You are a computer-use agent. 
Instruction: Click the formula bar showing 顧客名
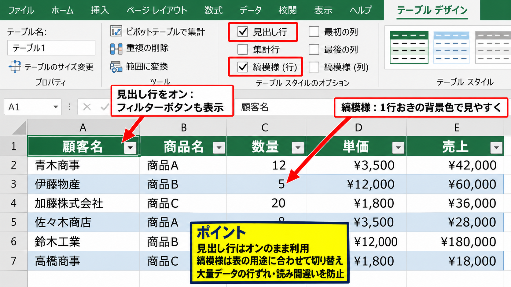tap(284, 107)
